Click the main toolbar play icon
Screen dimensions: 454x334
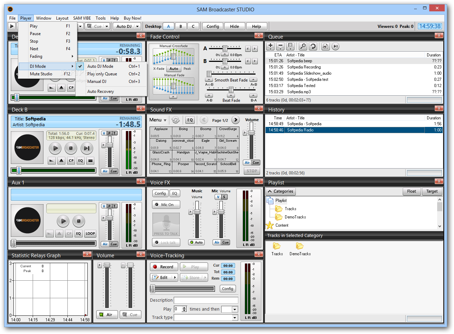click(x=12, y=26)
